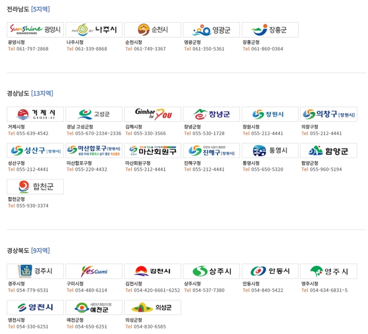Select phone number 055-330-3566
This screenshot has width=368, height=334.
pyautogui.click(x=150, y=133)
